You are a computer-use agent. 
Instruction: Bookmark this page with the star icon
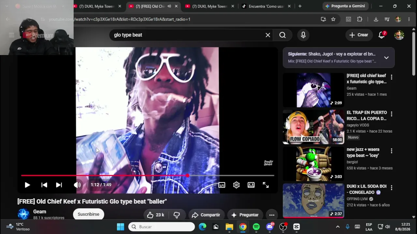click(333, 19)
